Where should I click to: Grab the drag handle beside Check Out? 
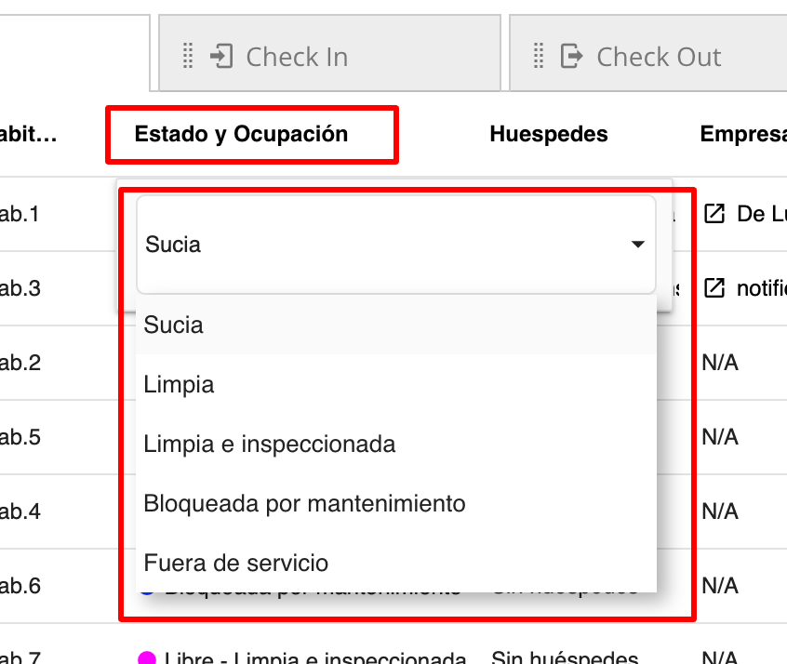(x=537, y=56)
